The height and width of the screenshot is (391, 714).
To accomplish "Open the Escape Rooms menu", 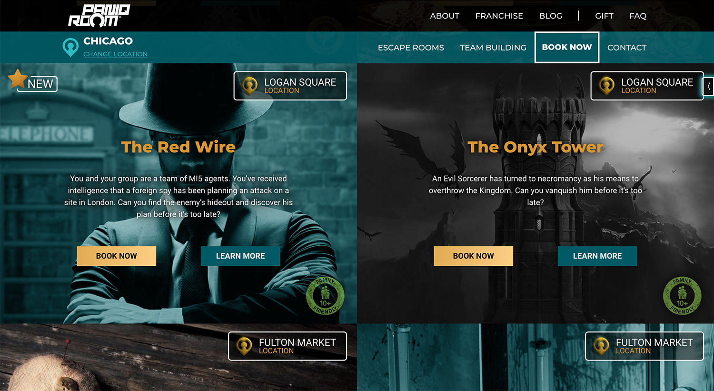I will click(x=411, y=48).
